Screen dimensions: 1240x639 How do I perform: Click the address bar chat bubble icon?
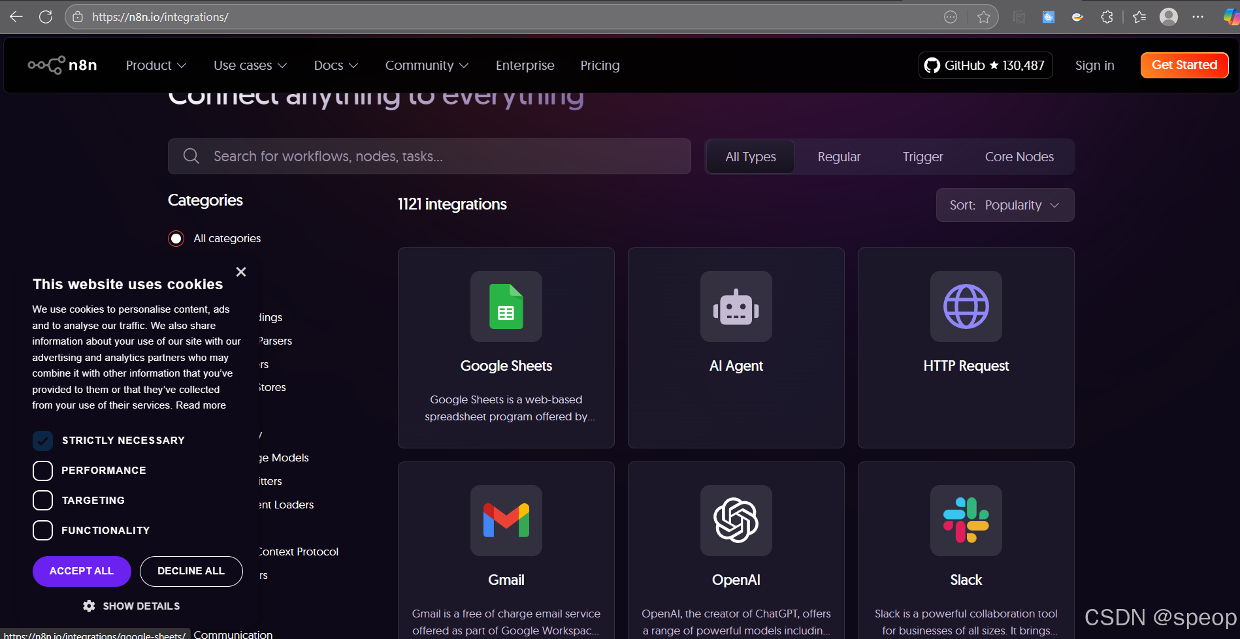951,17
